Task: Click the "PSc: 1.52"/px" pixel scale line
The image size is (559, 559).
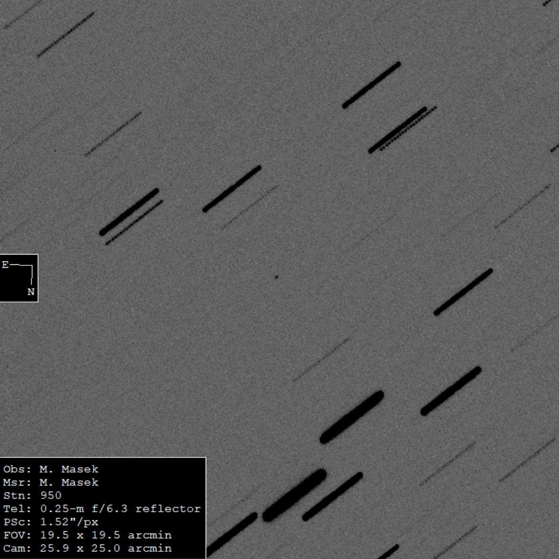Action: coord(51,522)
